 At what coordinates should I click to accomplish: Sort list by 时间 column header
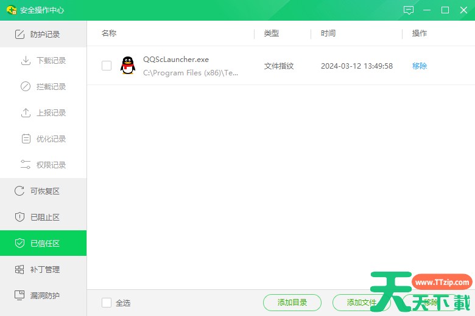tap(328, 33)
